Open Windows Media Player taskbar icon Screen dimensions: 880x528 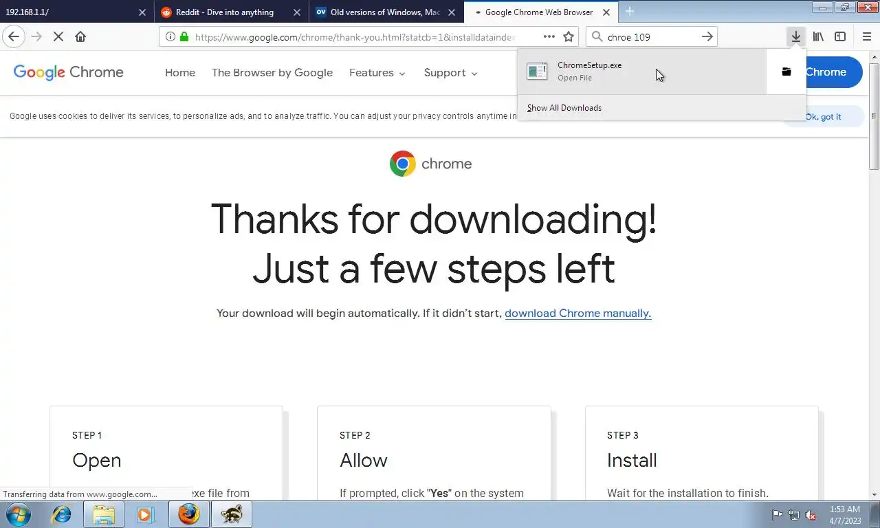pos(144,514)
